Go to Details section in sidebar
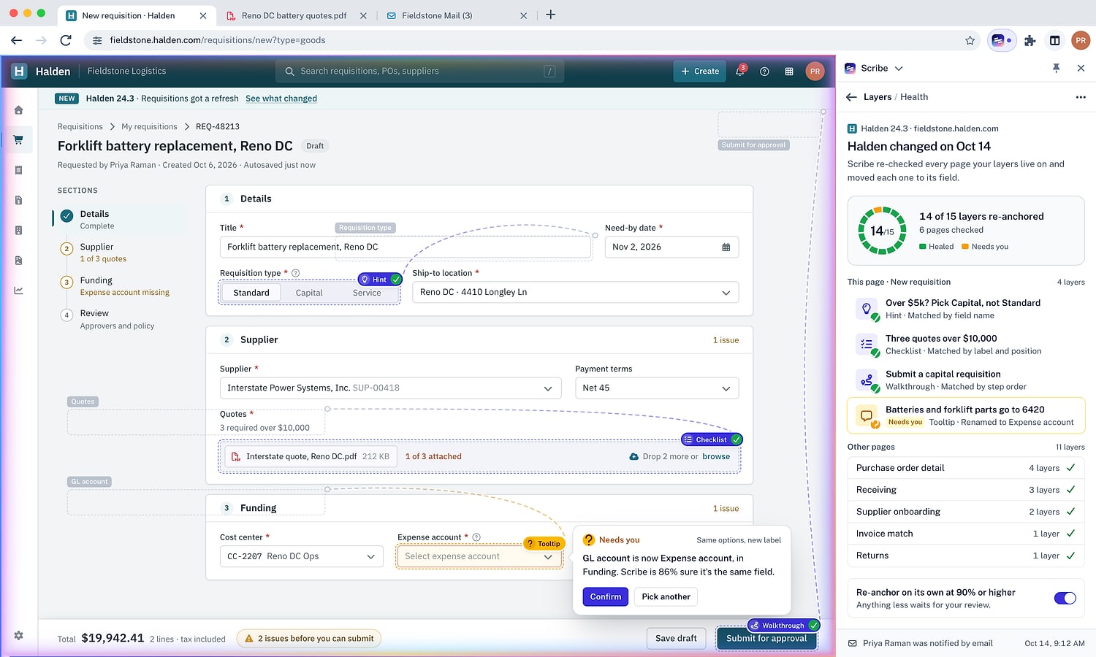This screenshot has width=1096, height=657. [117, 219]
